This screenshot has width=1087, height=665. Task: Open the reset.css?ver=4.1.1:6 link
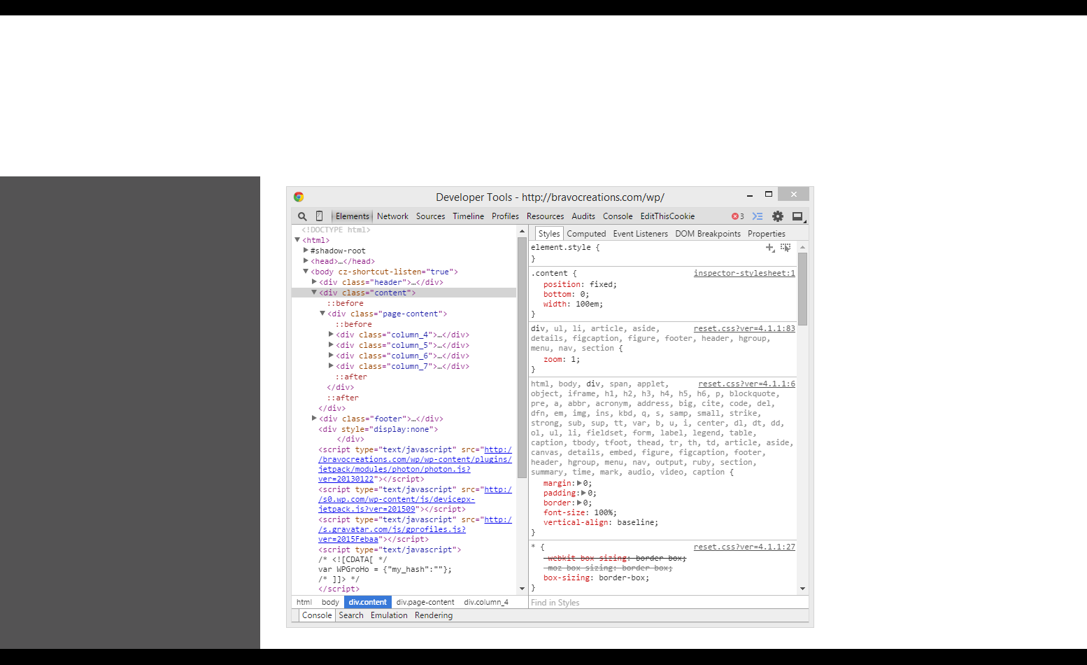pos(746,384)
